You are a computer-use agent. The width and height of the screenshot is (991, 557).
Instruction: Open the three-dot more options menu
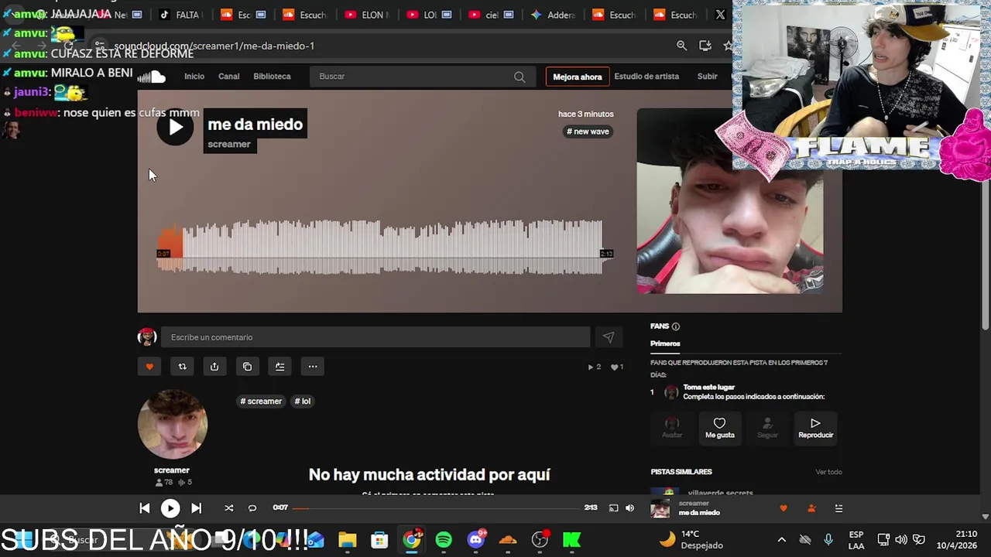[x=313, y=367]
